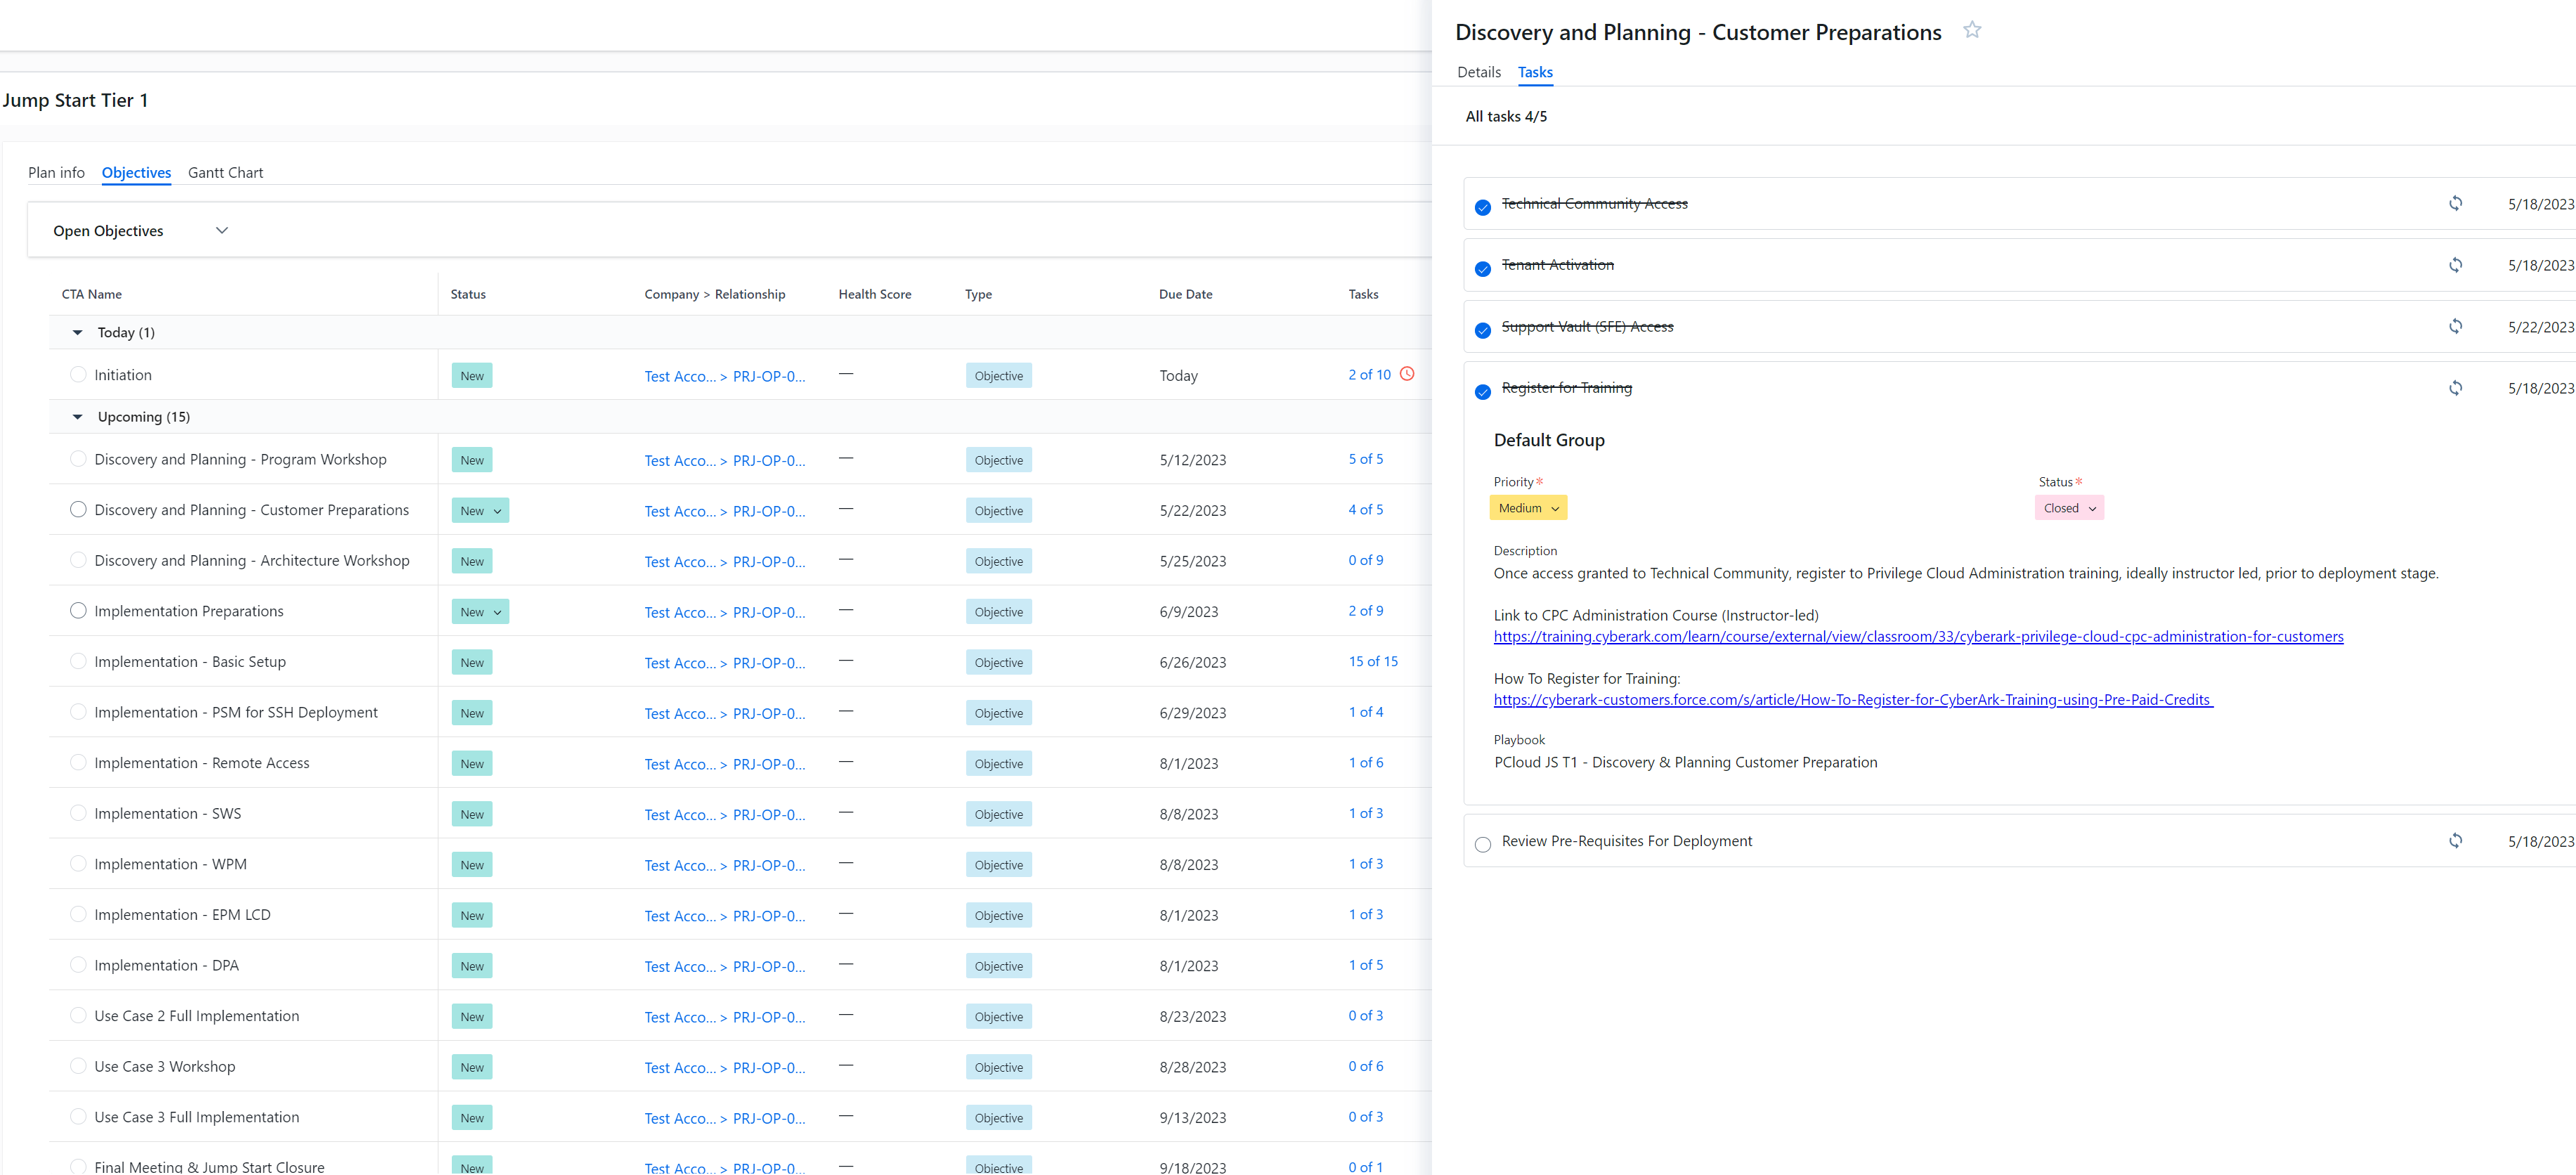2576x1175 pixels.
Task: Collapse the Upcoming (15) section
Action: coord(78,416)
